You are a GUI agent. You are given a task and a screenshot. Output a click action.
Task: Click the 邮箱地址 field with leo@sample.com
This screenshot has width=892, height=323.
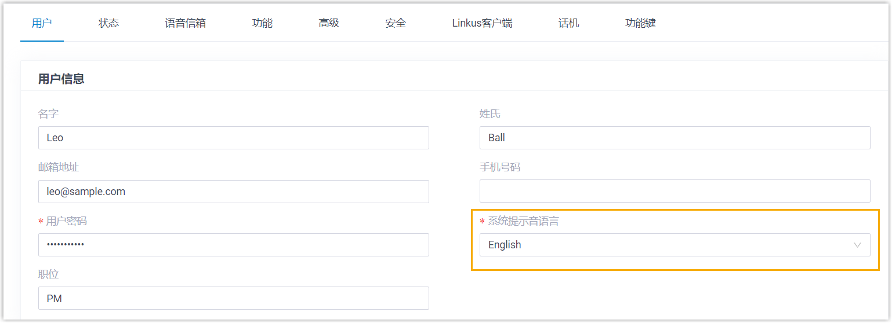click(233, 192)
